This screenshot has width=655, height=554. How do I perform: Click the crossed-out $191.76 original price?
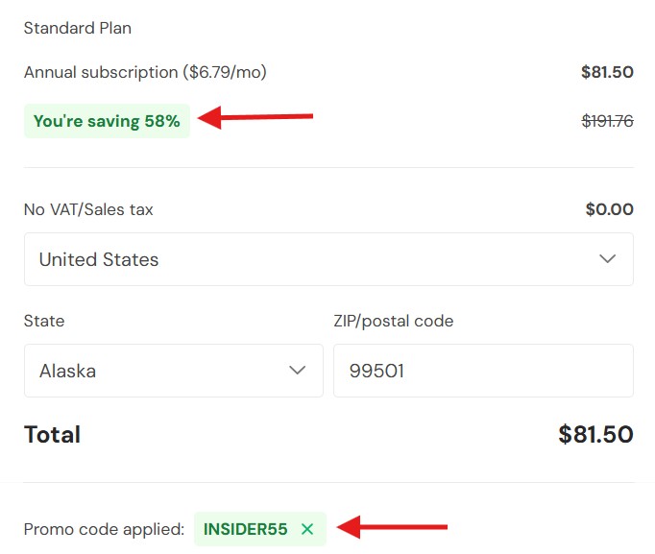pyautogui.click(x=608, y=121)
